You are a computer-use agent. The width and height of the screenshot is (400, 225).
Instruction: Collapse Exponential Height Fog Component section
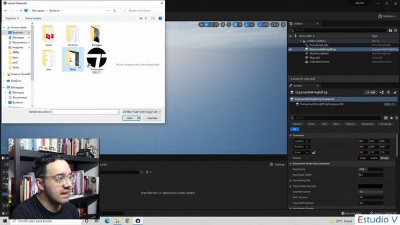(x=291, y=164)
